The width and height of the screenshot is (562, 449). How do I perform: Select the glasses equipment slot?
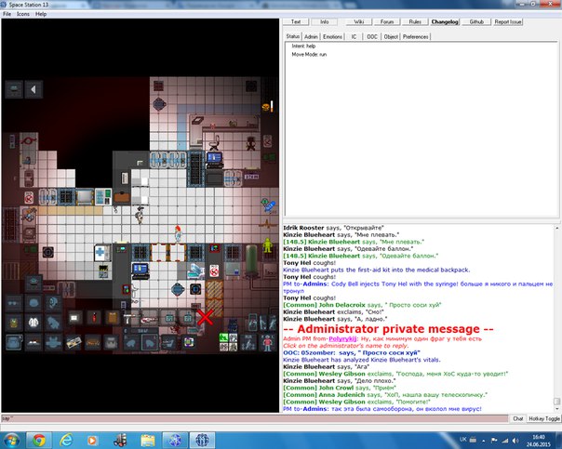pos(14,303)
